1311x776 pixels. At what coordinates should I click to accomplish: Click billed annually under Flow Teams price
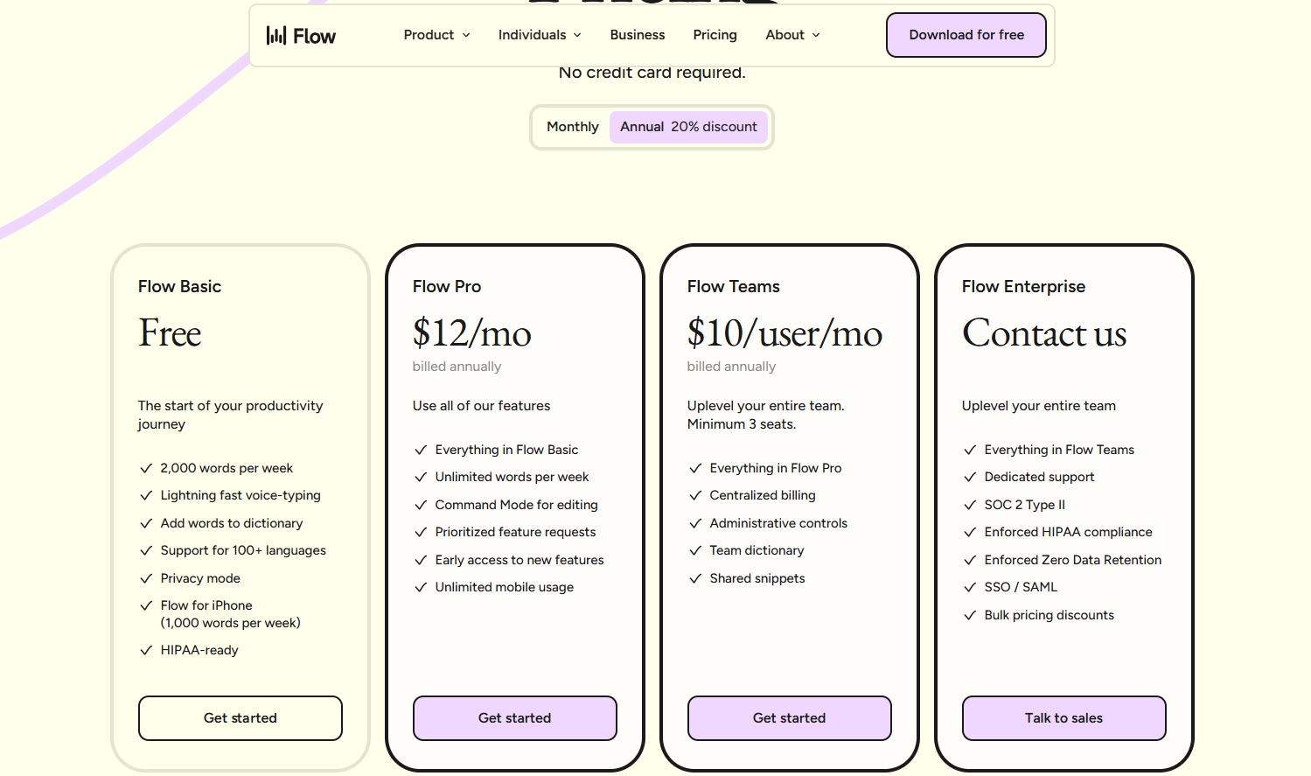pos(731,367)
